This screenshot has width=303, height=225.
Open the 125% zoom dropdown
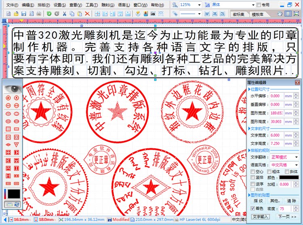point(199,5)
